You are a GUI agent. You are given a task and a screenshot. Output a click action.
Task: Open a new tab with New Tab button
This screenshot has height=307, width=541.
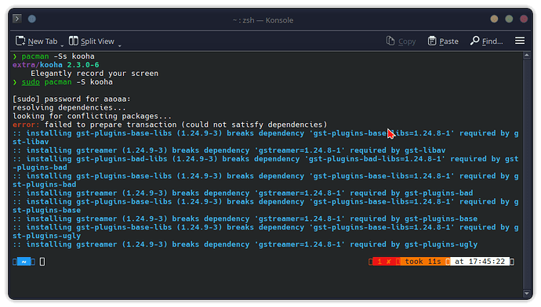36,42
